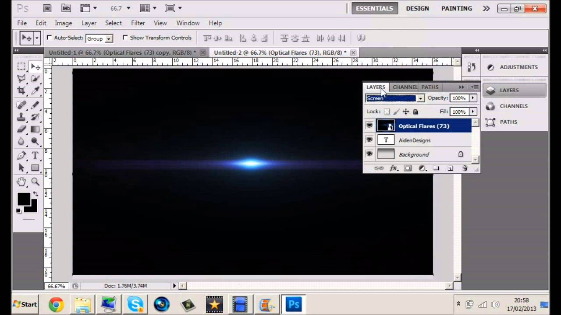
Task: Open the layer style fx menu
Action: pyautogui.click(x=393, y=168)
